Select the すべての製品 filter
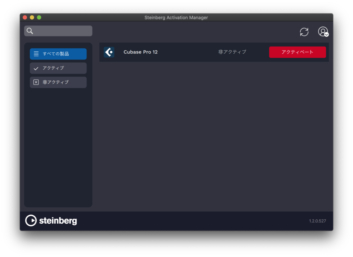Screen dimensions: 353x257 58,54
